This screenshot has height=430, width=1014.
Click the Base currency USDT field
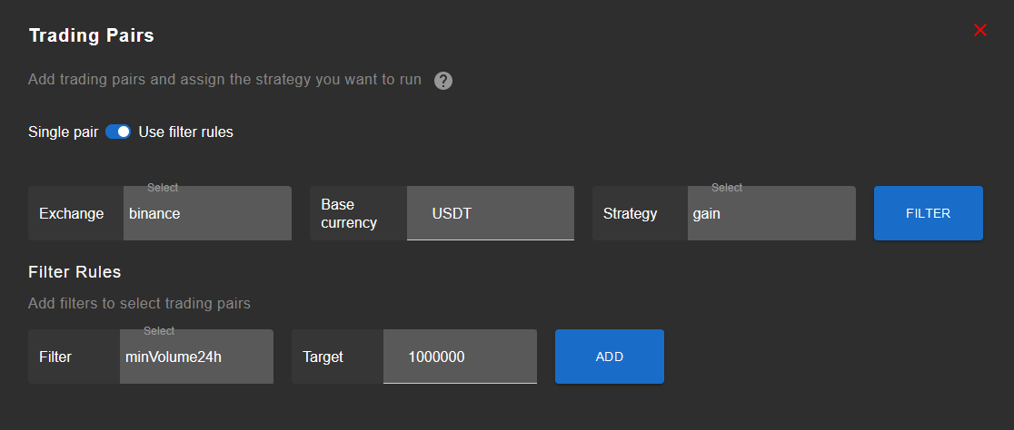tap(490, 213)
